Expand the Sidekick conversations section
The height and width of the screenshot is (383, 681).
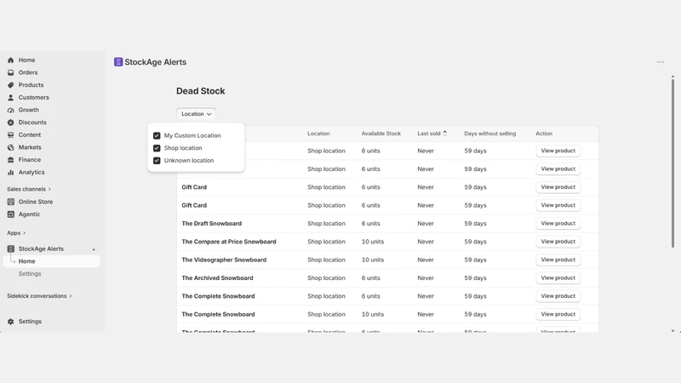click(39, 296)
